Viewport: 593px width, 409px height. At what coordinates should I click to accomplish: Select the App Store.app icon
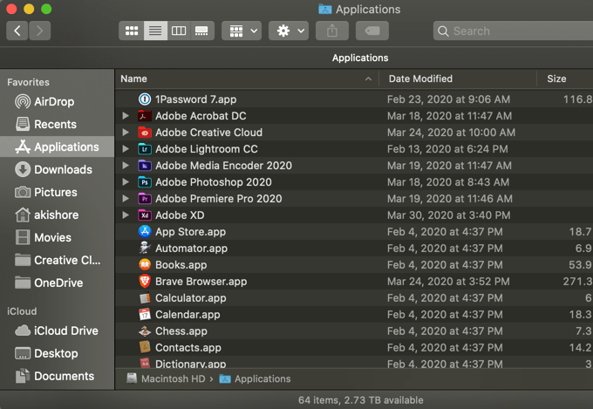click(x=145, y=232)
